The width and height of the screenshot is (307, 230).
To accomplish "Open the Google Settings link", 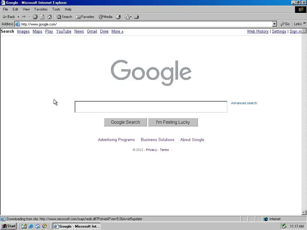I will click(x=279, y=31).
